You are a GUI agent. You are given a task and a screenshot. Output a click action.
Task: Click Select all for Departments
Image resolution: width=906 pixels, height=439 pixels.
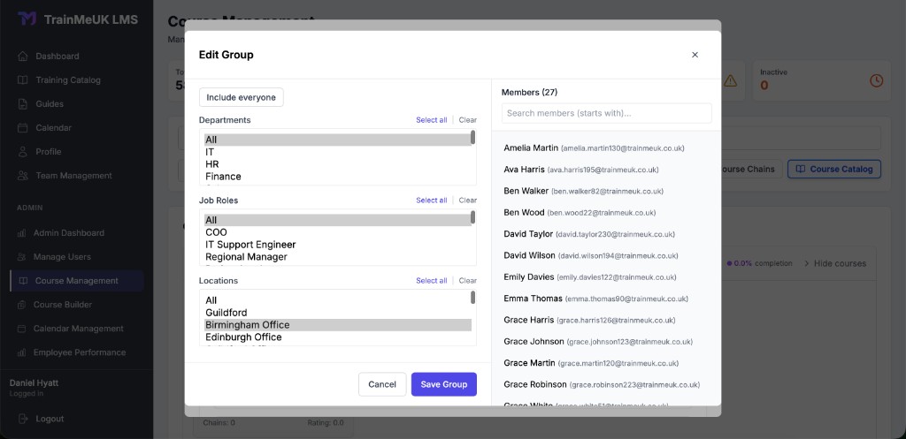click(x=431, y=120)
